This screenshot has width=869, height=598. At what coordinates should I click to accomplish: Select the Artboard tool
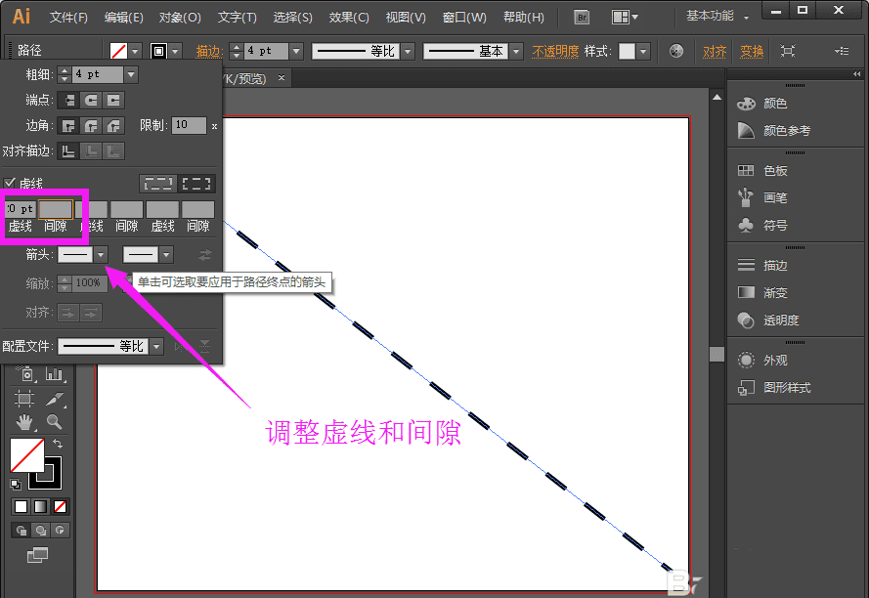pos(23,399)
